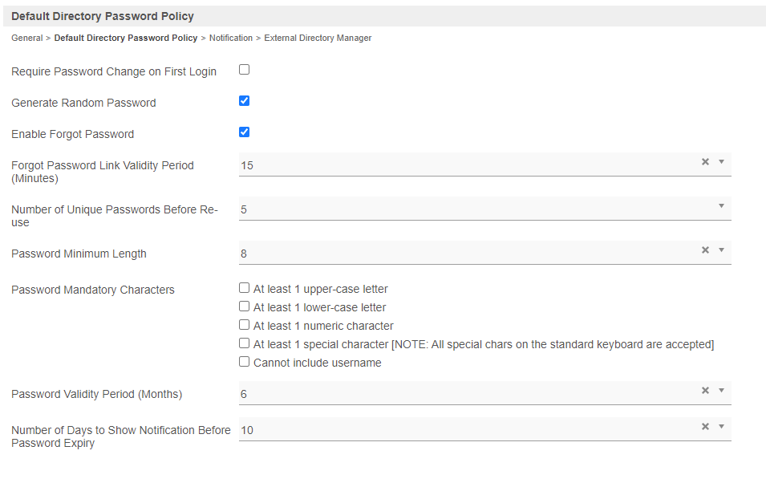Require at least 1 upper-case letter
Viewport: 766px width, 483px height.
coord(245,288)
